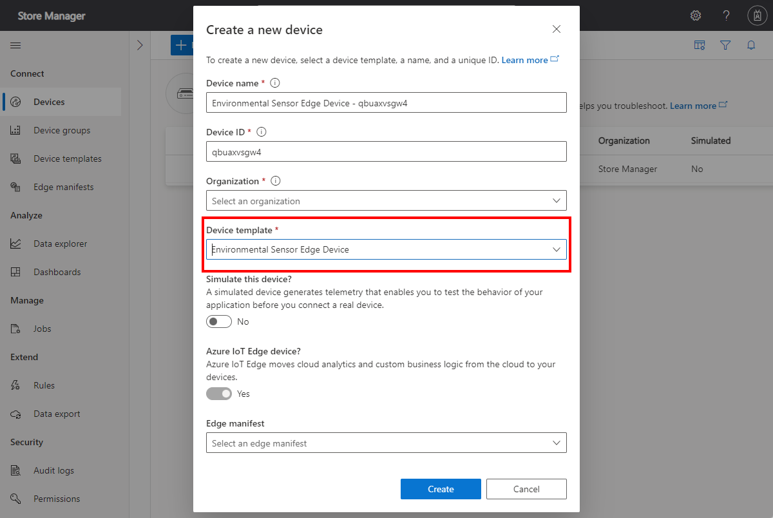Image resolution: width=773 pixels, height=518 pixels.
Task: Open the notifications bell
Action: point(750,45)
